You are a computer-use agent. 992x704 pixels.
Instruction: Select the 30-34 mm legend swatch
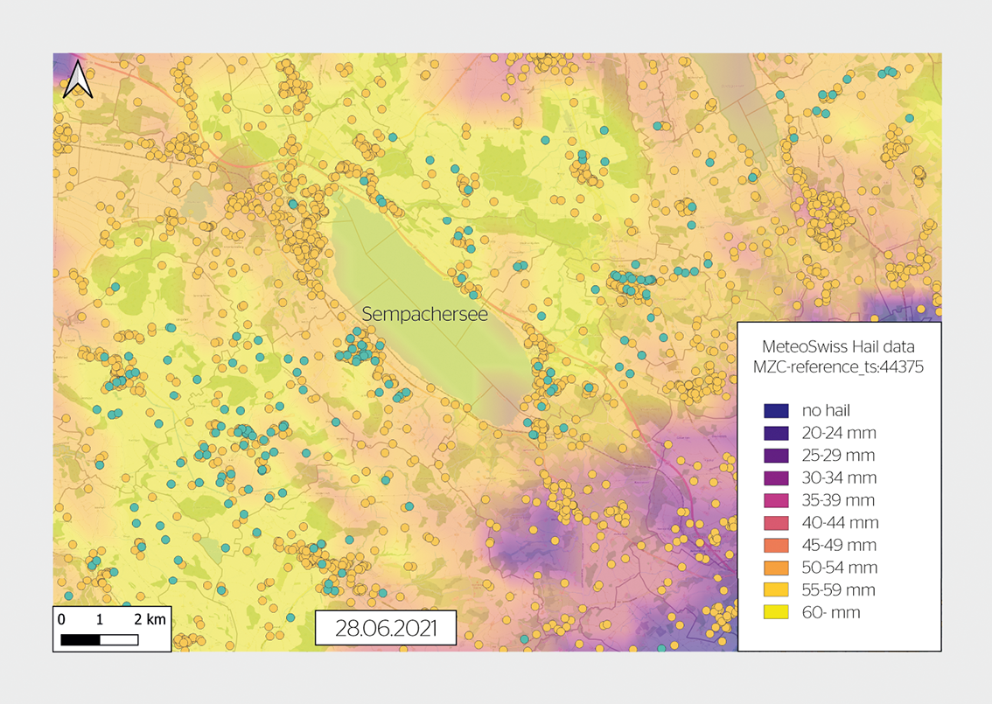[x=776, y=478]
